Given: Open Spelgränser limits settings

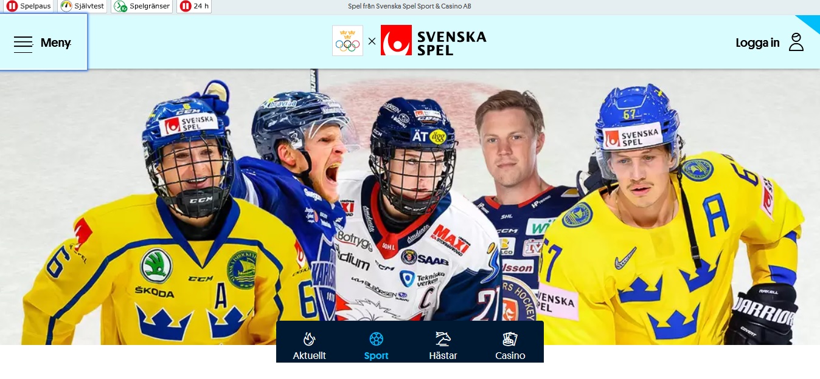Looking at the screenshot, I should tap(142, 6).
